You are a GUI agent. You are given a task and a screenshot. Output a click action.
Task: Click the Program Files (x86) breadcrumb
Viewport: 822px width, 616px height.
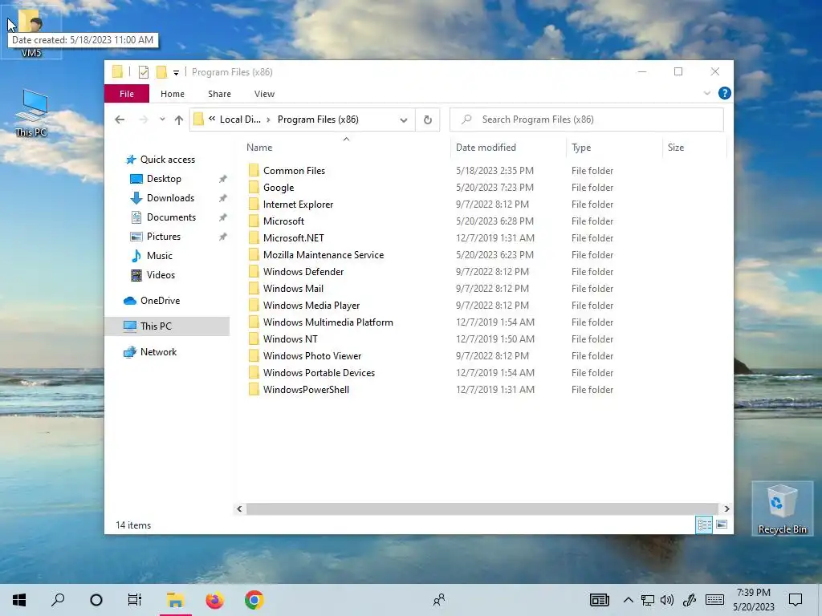pos(318,120)
